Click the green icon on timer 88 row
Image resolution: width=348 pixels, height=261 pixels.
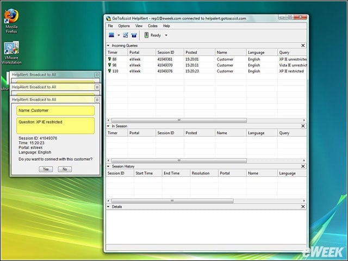click(109, 59)
